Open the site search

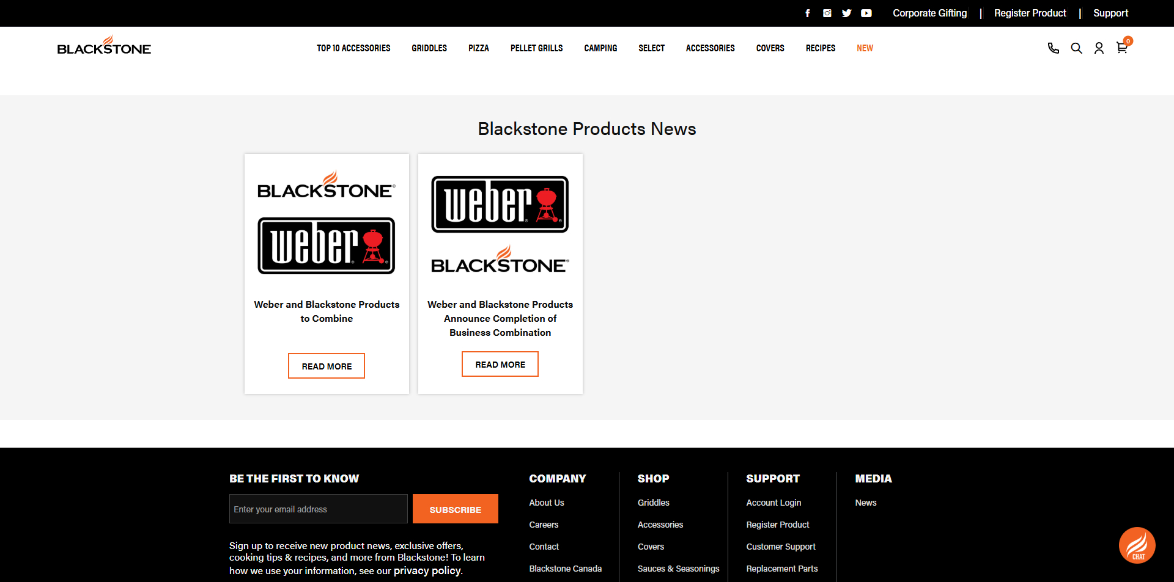(1076, 48)
